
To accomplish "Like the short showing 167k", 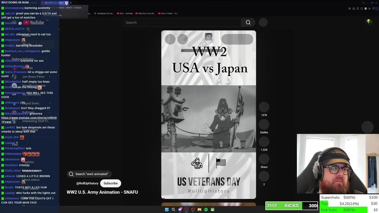I will (x=264, y=107).
